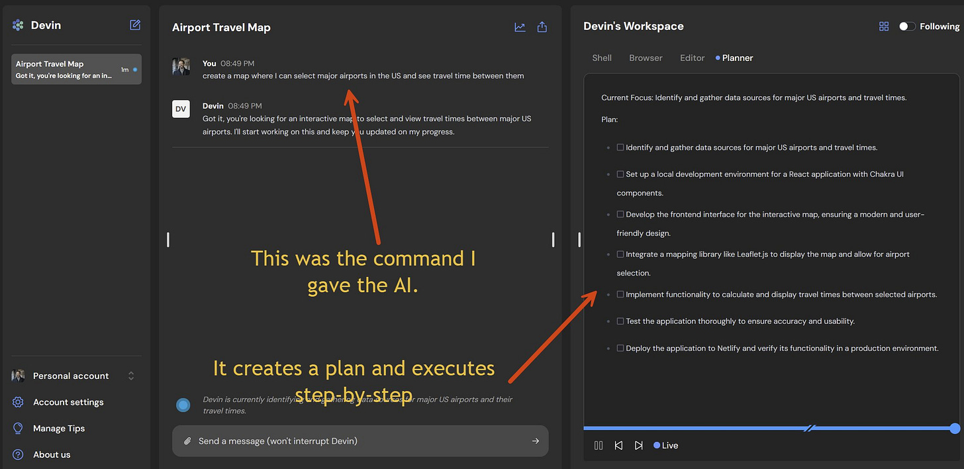This screenshot has height=469, width=964.
Task: Open workspace grid layout icon
Action: click(x=884, y=26)
